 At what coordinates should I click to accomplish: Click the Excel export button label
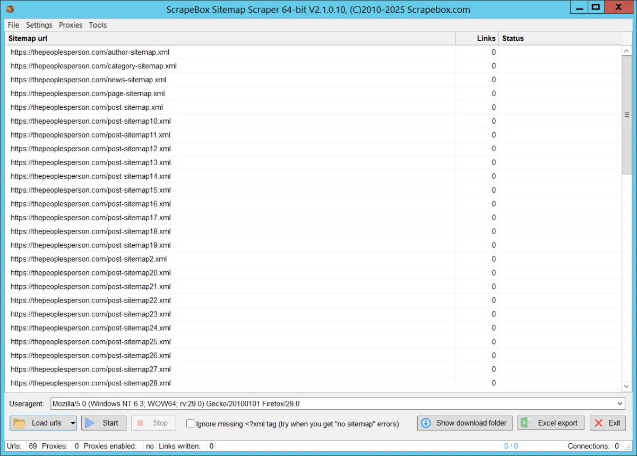point(557,423)
